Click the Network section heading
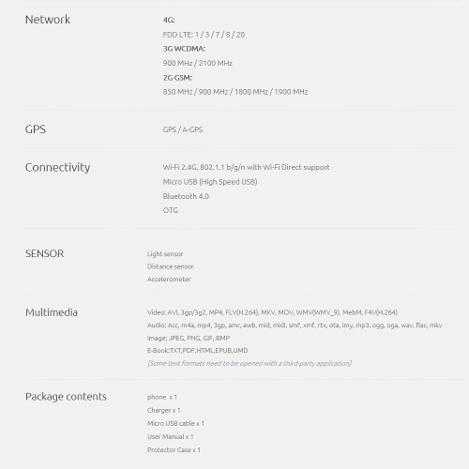Viewport: 469px width, 469px height. pyautogui.click(x=48, y=20)
